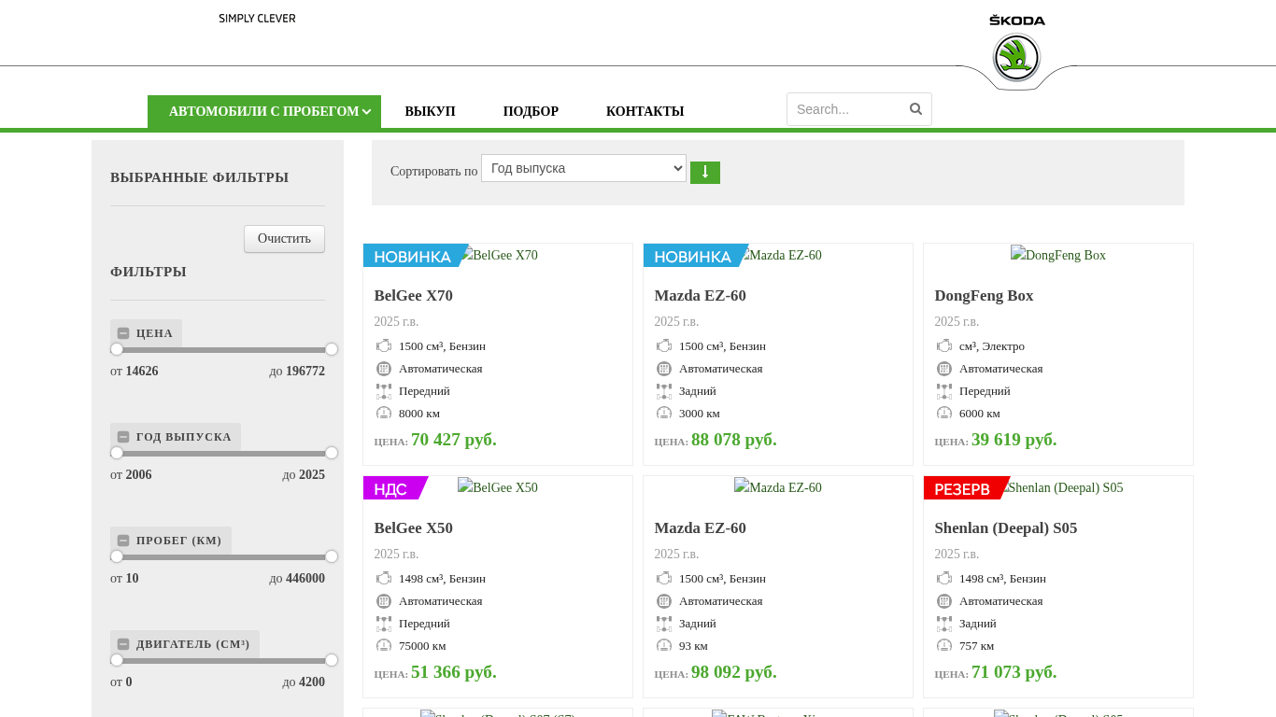Open the Mazda EZ-60 listing for 88 078 руб.
Viewport: 1276px width, 717px height.
pyautogui.click(x=700, y=296)
